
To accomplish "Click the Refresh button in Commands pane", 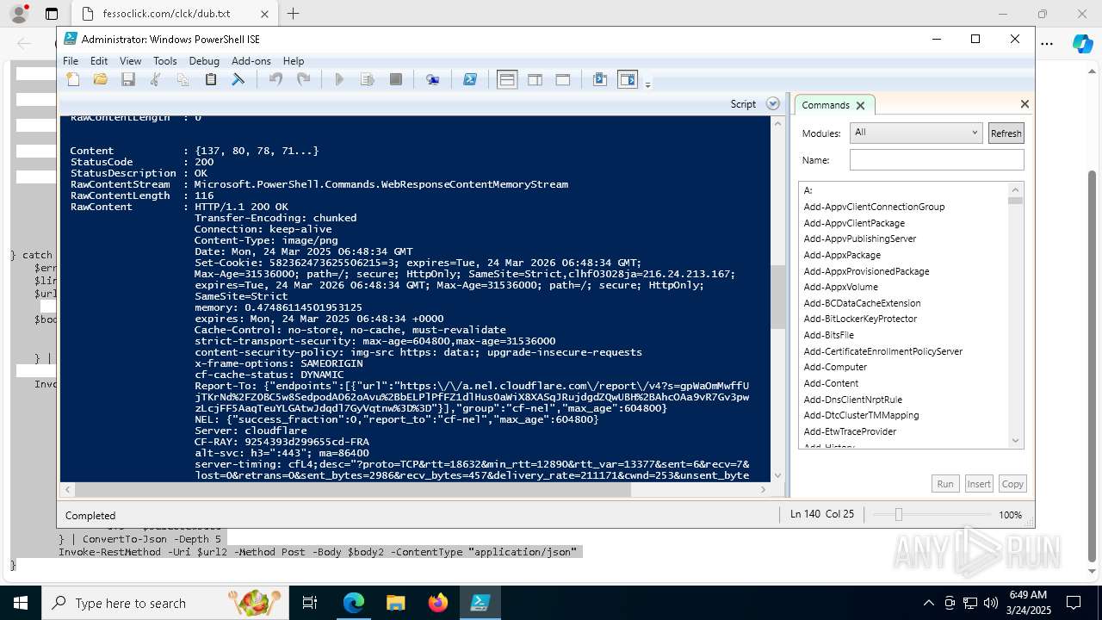I will [x=1006, y=133].
